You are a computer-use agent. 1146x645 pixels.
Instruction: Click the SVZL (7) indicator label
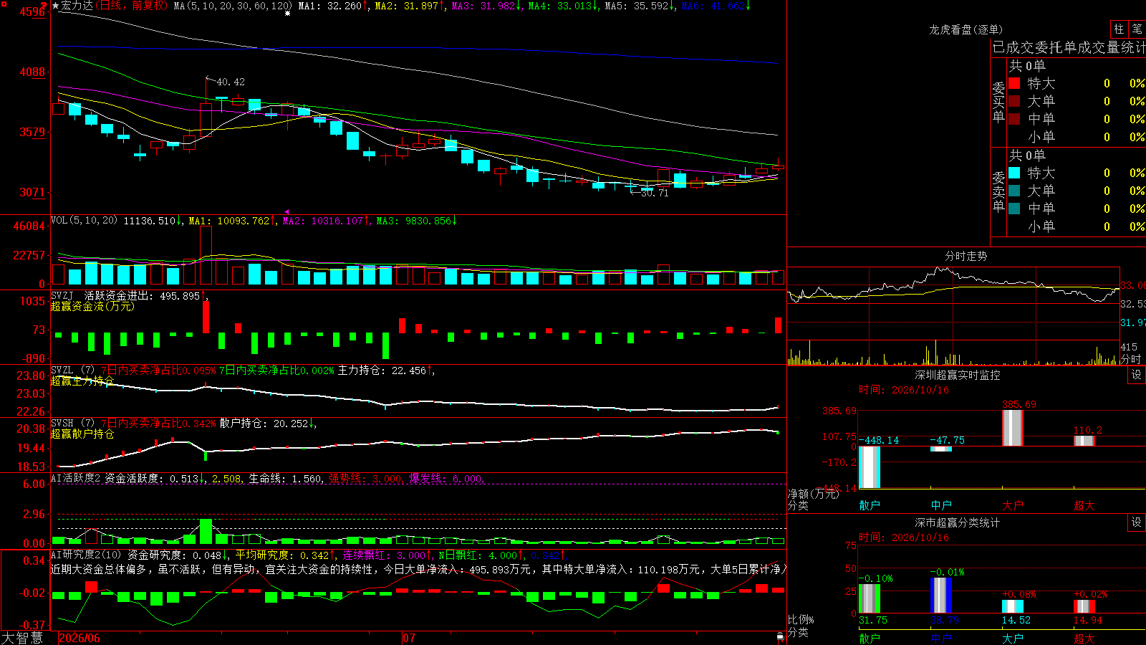tap(73, 371)
